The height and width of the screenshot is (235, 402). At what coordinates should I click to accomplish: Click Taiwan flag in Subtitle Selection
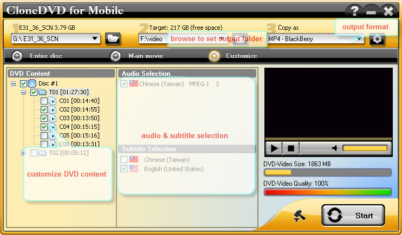(x=134, y=159)
